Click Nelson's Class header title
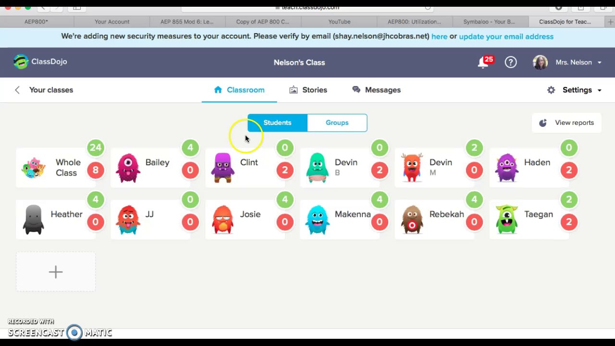Viewport: 615px width, 346px height. pyautogui.click(x=299, y=62)
